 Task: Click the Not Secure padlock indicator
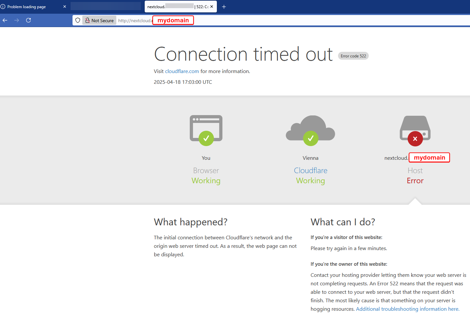pyautogui.click(x=99, y=20)
